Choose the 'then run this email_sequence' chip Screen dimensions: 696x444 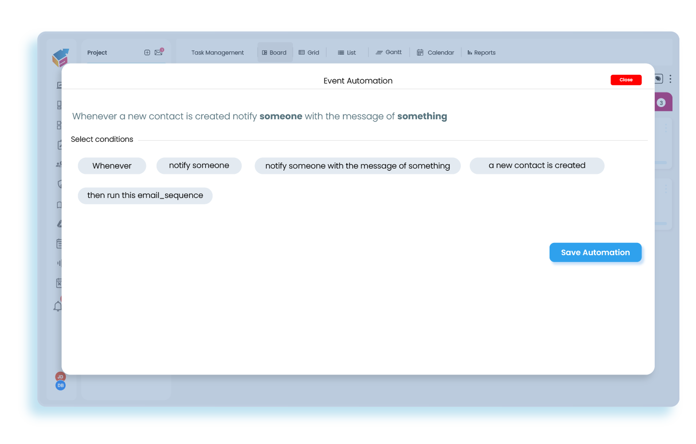tap(145, 196)
